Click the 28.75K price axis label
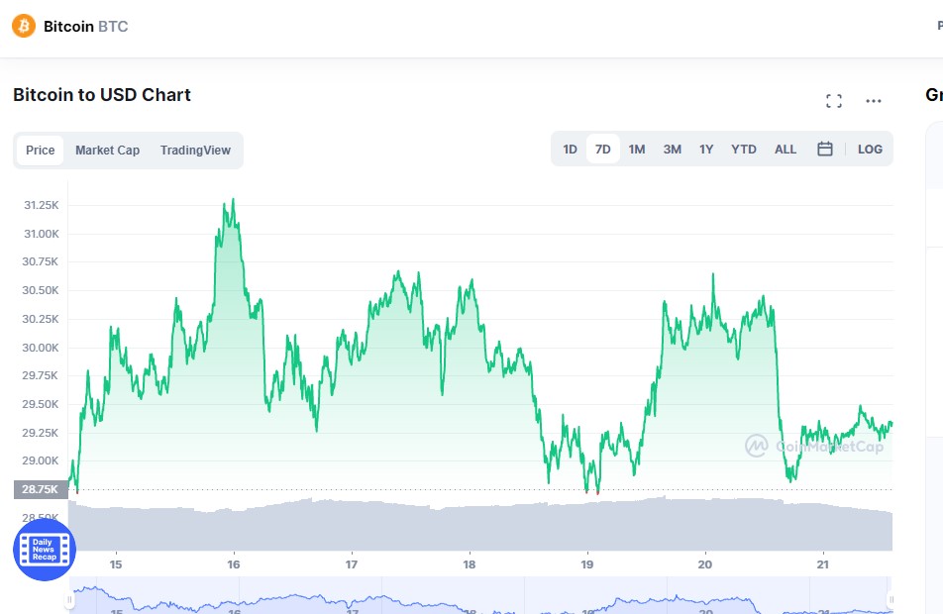 point(41,489)
